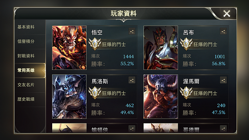Viewport: 249px width, 140px height.
Task: Click 呂布's rank badge emblem
Action: pos(186,44)
